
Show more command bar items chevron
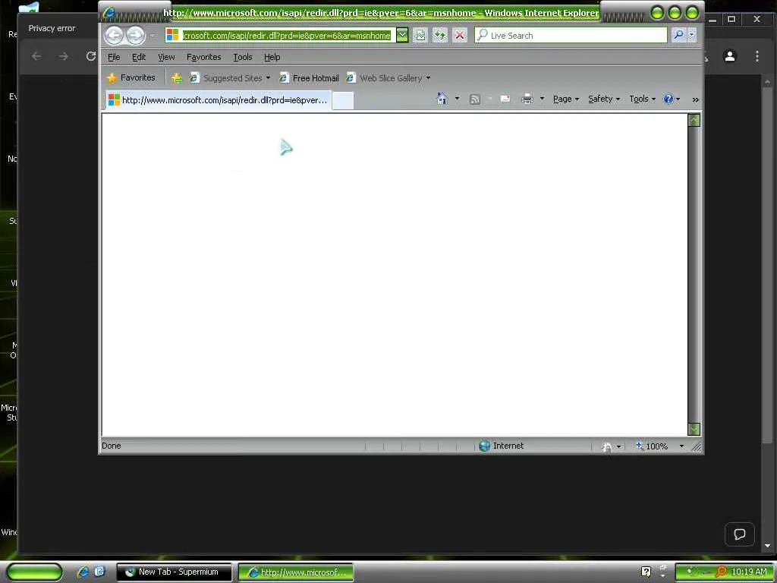(x=695, y=99)
